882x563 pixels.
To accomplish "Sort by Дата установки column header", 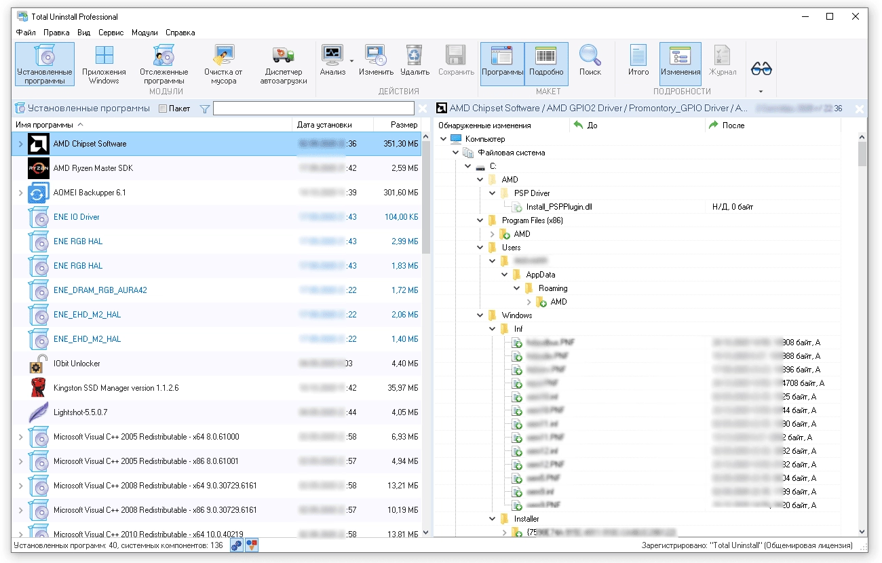I will pyautogui.click(x=332, y=125).
